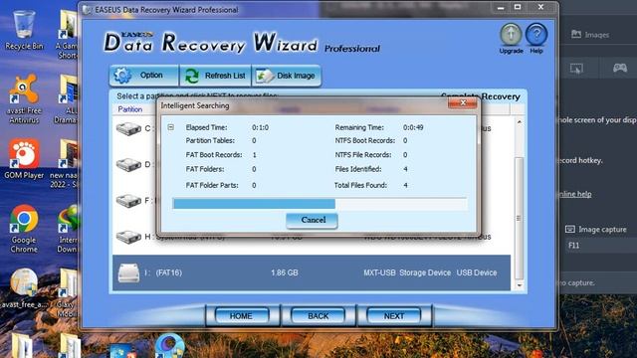
Task: Minimize the EASEUS Data Recovery window
Action: point(501,7)
